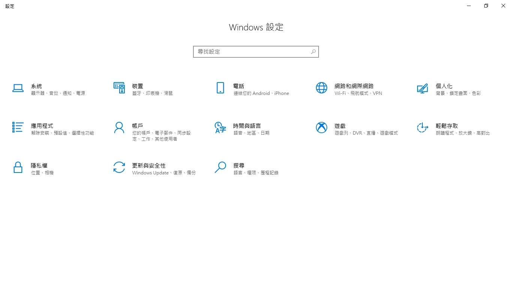
Task: Click the Xbox icon for 遊戲
Action: 322,127
